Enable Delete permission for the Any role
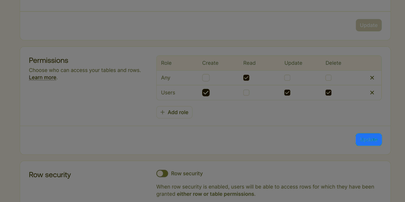The width and height of the screenshot is (405, 202). click(x=328, y=77)
